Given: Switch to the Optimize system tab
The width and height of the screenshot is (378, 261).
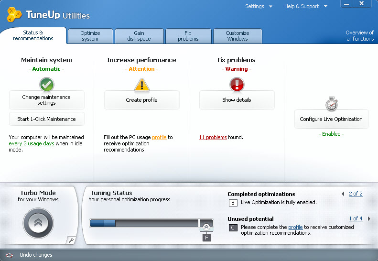Looking at the screenshot, I should point(90,36).
